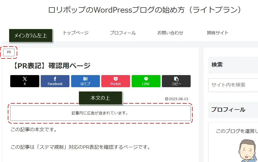Select 姉妹サイト in the navigation bar
Screen dimensions: 258x162
coord(218,33)
